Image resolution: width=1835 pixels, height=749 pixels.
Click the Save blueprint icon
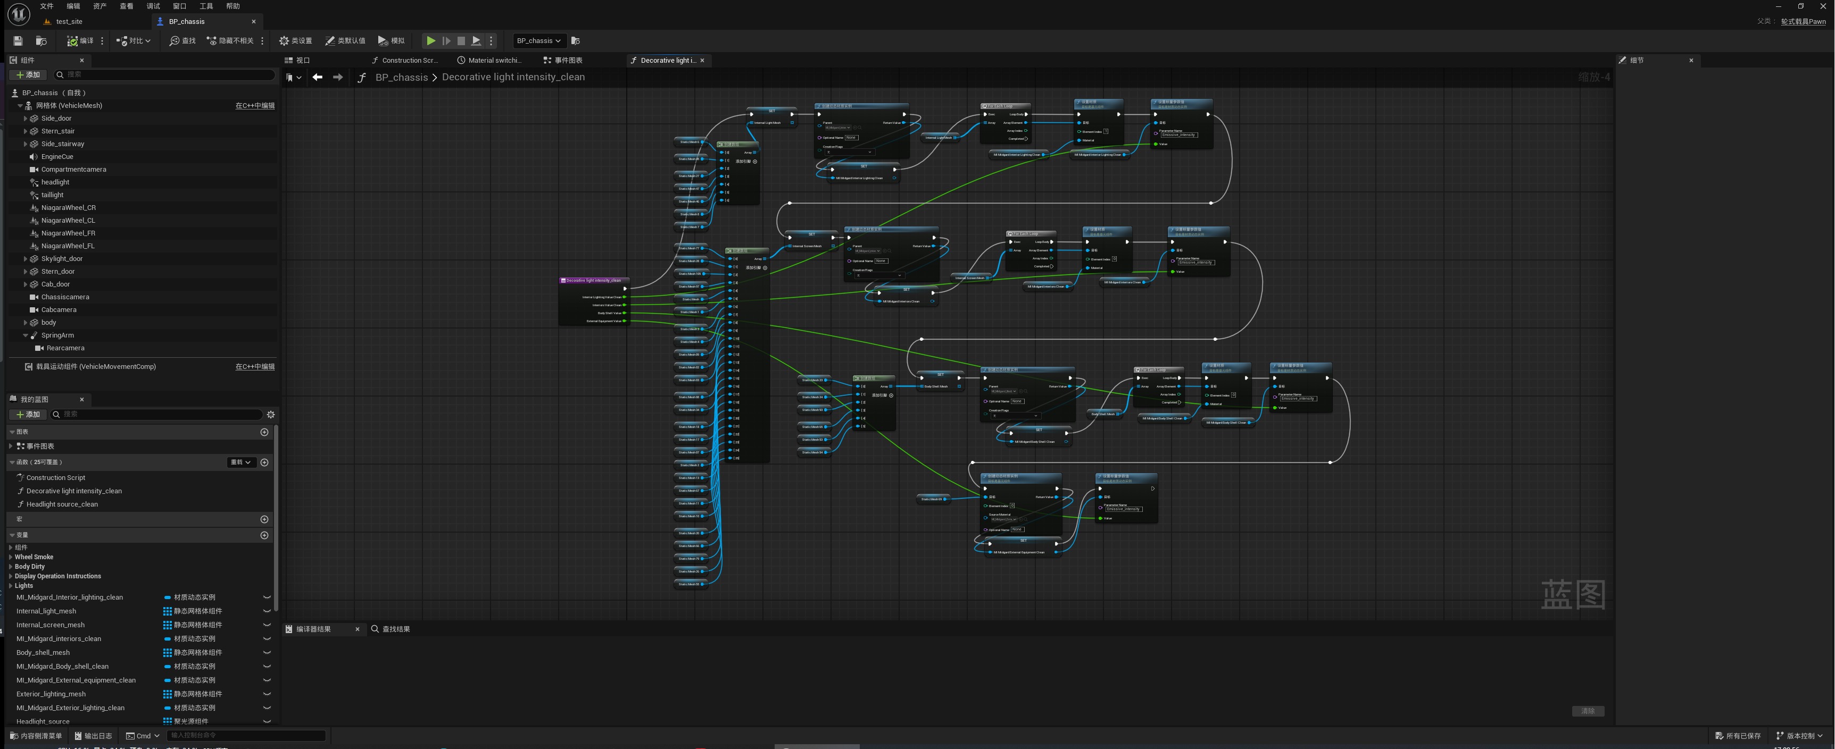point(18,40)
